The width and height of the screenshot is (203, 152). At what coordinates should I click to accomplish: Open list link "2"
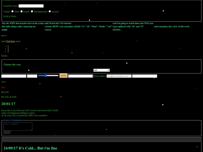pos(8,48)
